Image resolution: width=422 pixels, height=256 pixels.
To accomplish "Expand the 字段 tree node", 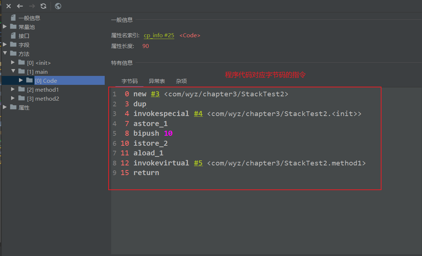I will (x=5, y=45).
